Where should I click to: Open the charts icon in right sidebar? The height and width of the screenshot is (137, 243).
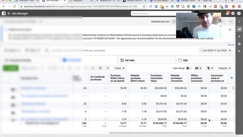pyautogui.click(x=239, y=29)
